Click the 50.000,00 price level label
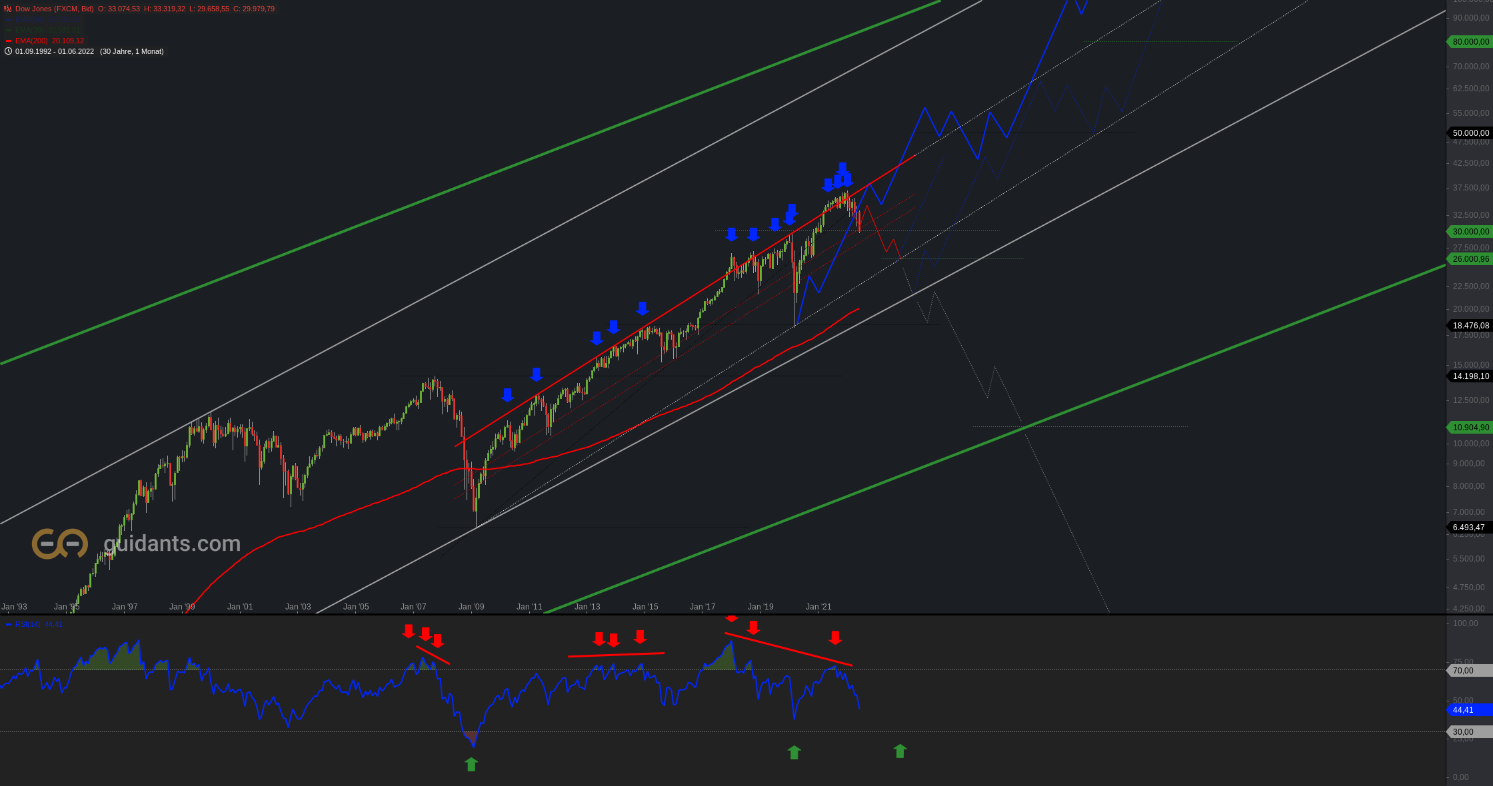Image resolution: width=1493 pixels, height=786 pixels. (x=1470, y=133)
